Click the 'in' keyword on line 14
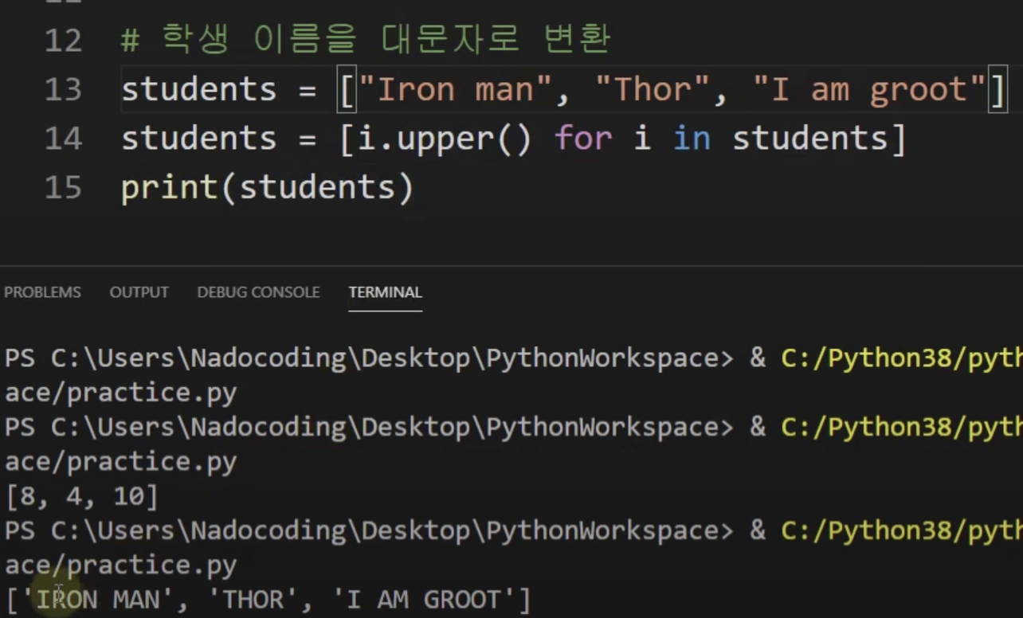 (692, 139)
